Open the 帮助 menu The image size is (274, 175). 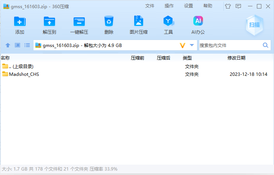point(207,6)
